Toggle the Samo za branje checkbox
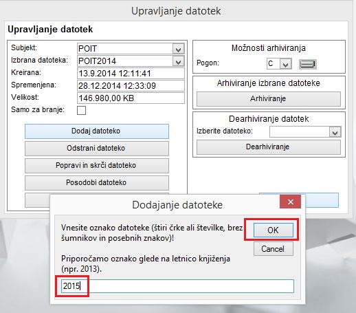Viewport: 356px width, 313px height. tap(81, 110)
